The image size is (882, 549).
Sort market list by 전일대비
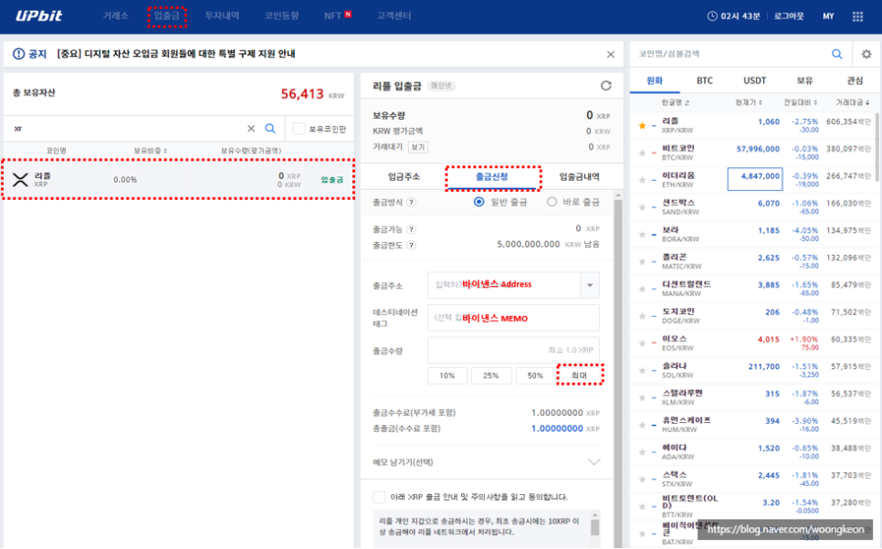click(x=801, y=102)
